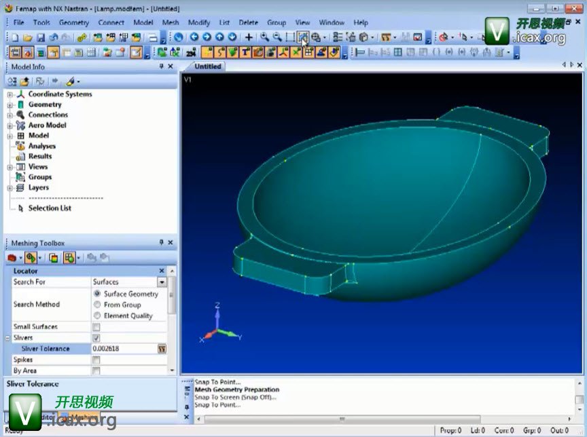Screen dimensions: 587x437
Task: Click the Meshing Toolbox vertical scrollbar thumb
Action: pyautogui.click(x=172, y=295)
